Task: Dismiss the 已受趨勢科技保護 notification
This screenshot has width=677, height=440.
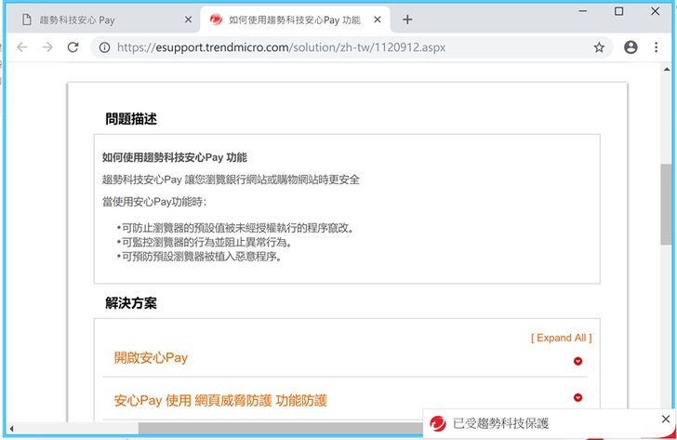Action: [665, 419]
